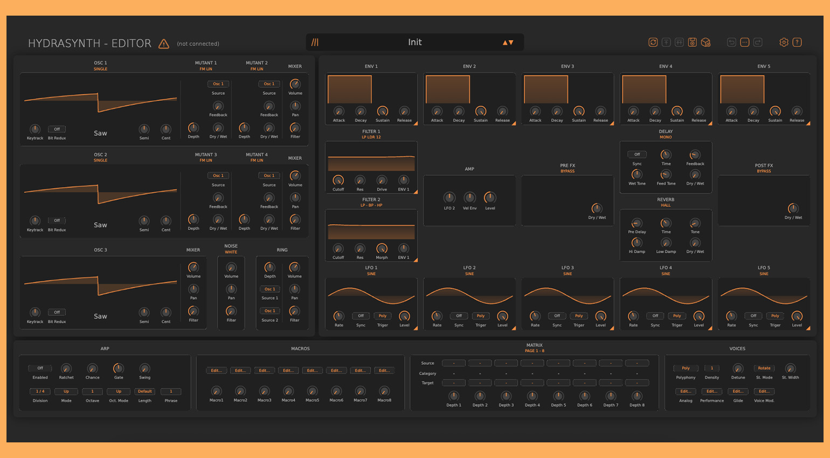Click the Init preset name field
Screen dimensions: 830x458
(415, 42)
